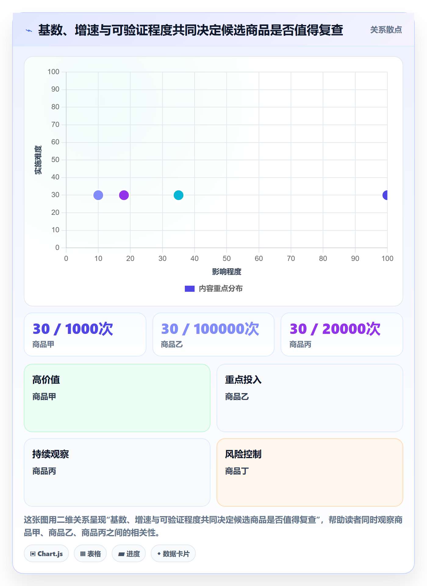427x586 pixels.
Task: Click the purple scatter point near x=18
Action: [x=124, y=195]
